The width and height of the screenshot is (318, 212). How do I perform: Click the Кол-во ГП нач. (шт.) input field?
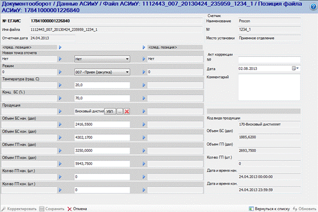click(x=102, y=177)
